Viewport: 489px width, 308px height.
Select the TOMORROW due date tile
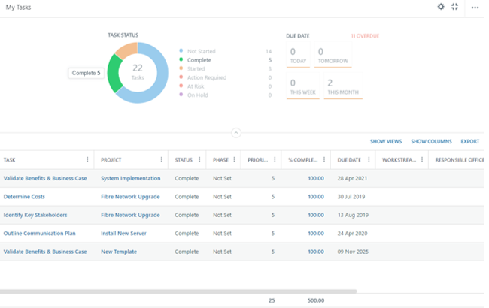click(333, 55)
